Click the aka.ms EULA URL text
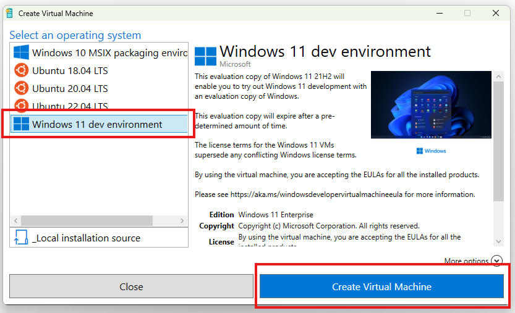 click(317, 194)
